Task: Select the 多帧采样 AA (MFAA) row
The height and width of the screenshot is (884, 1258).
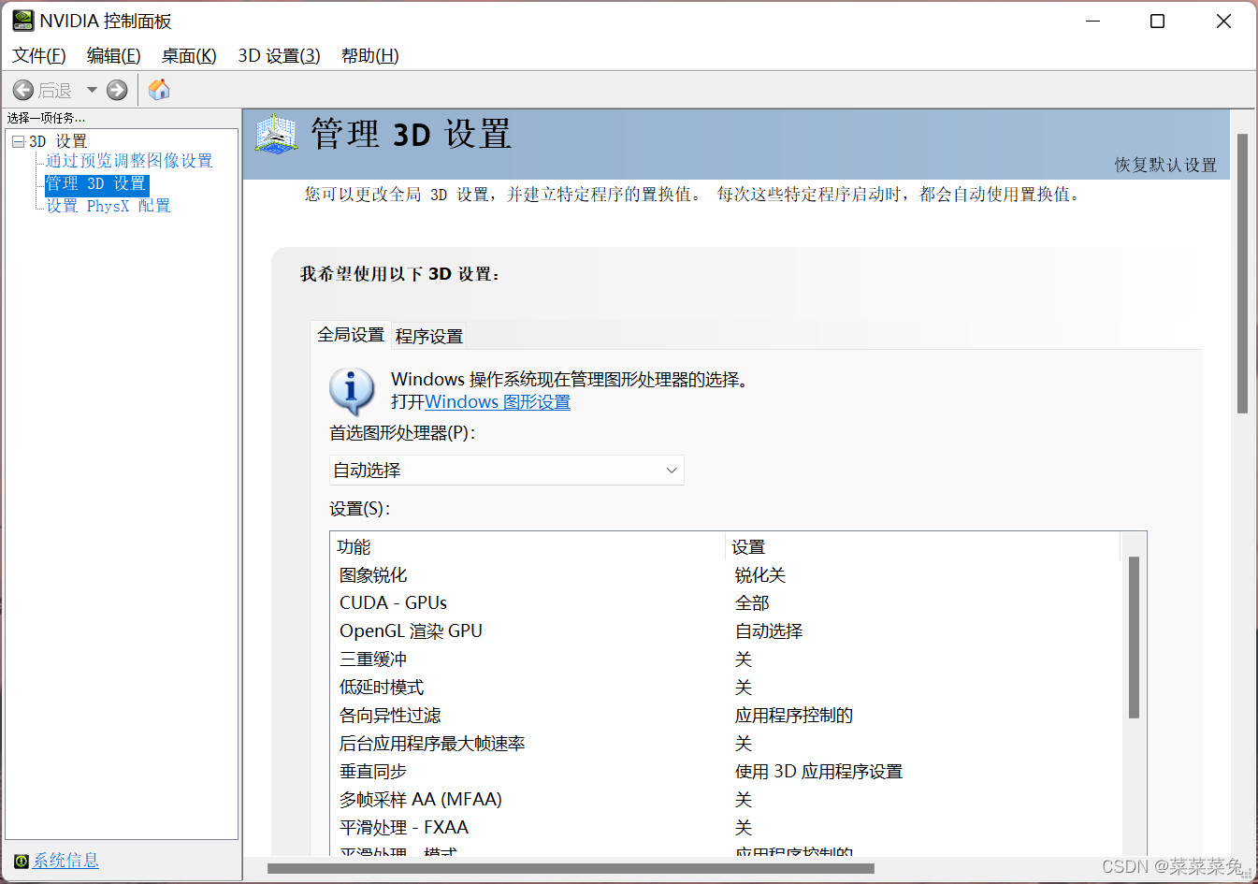Action: pos(726,800)
